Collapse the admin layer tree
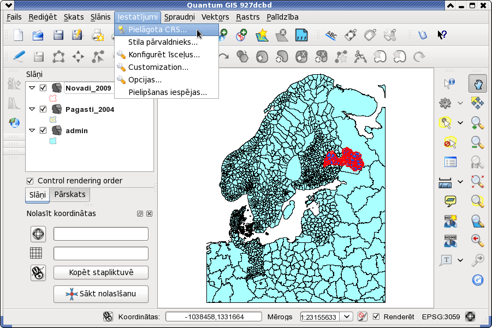Screen dimensions: 492x328 point(32,130)
